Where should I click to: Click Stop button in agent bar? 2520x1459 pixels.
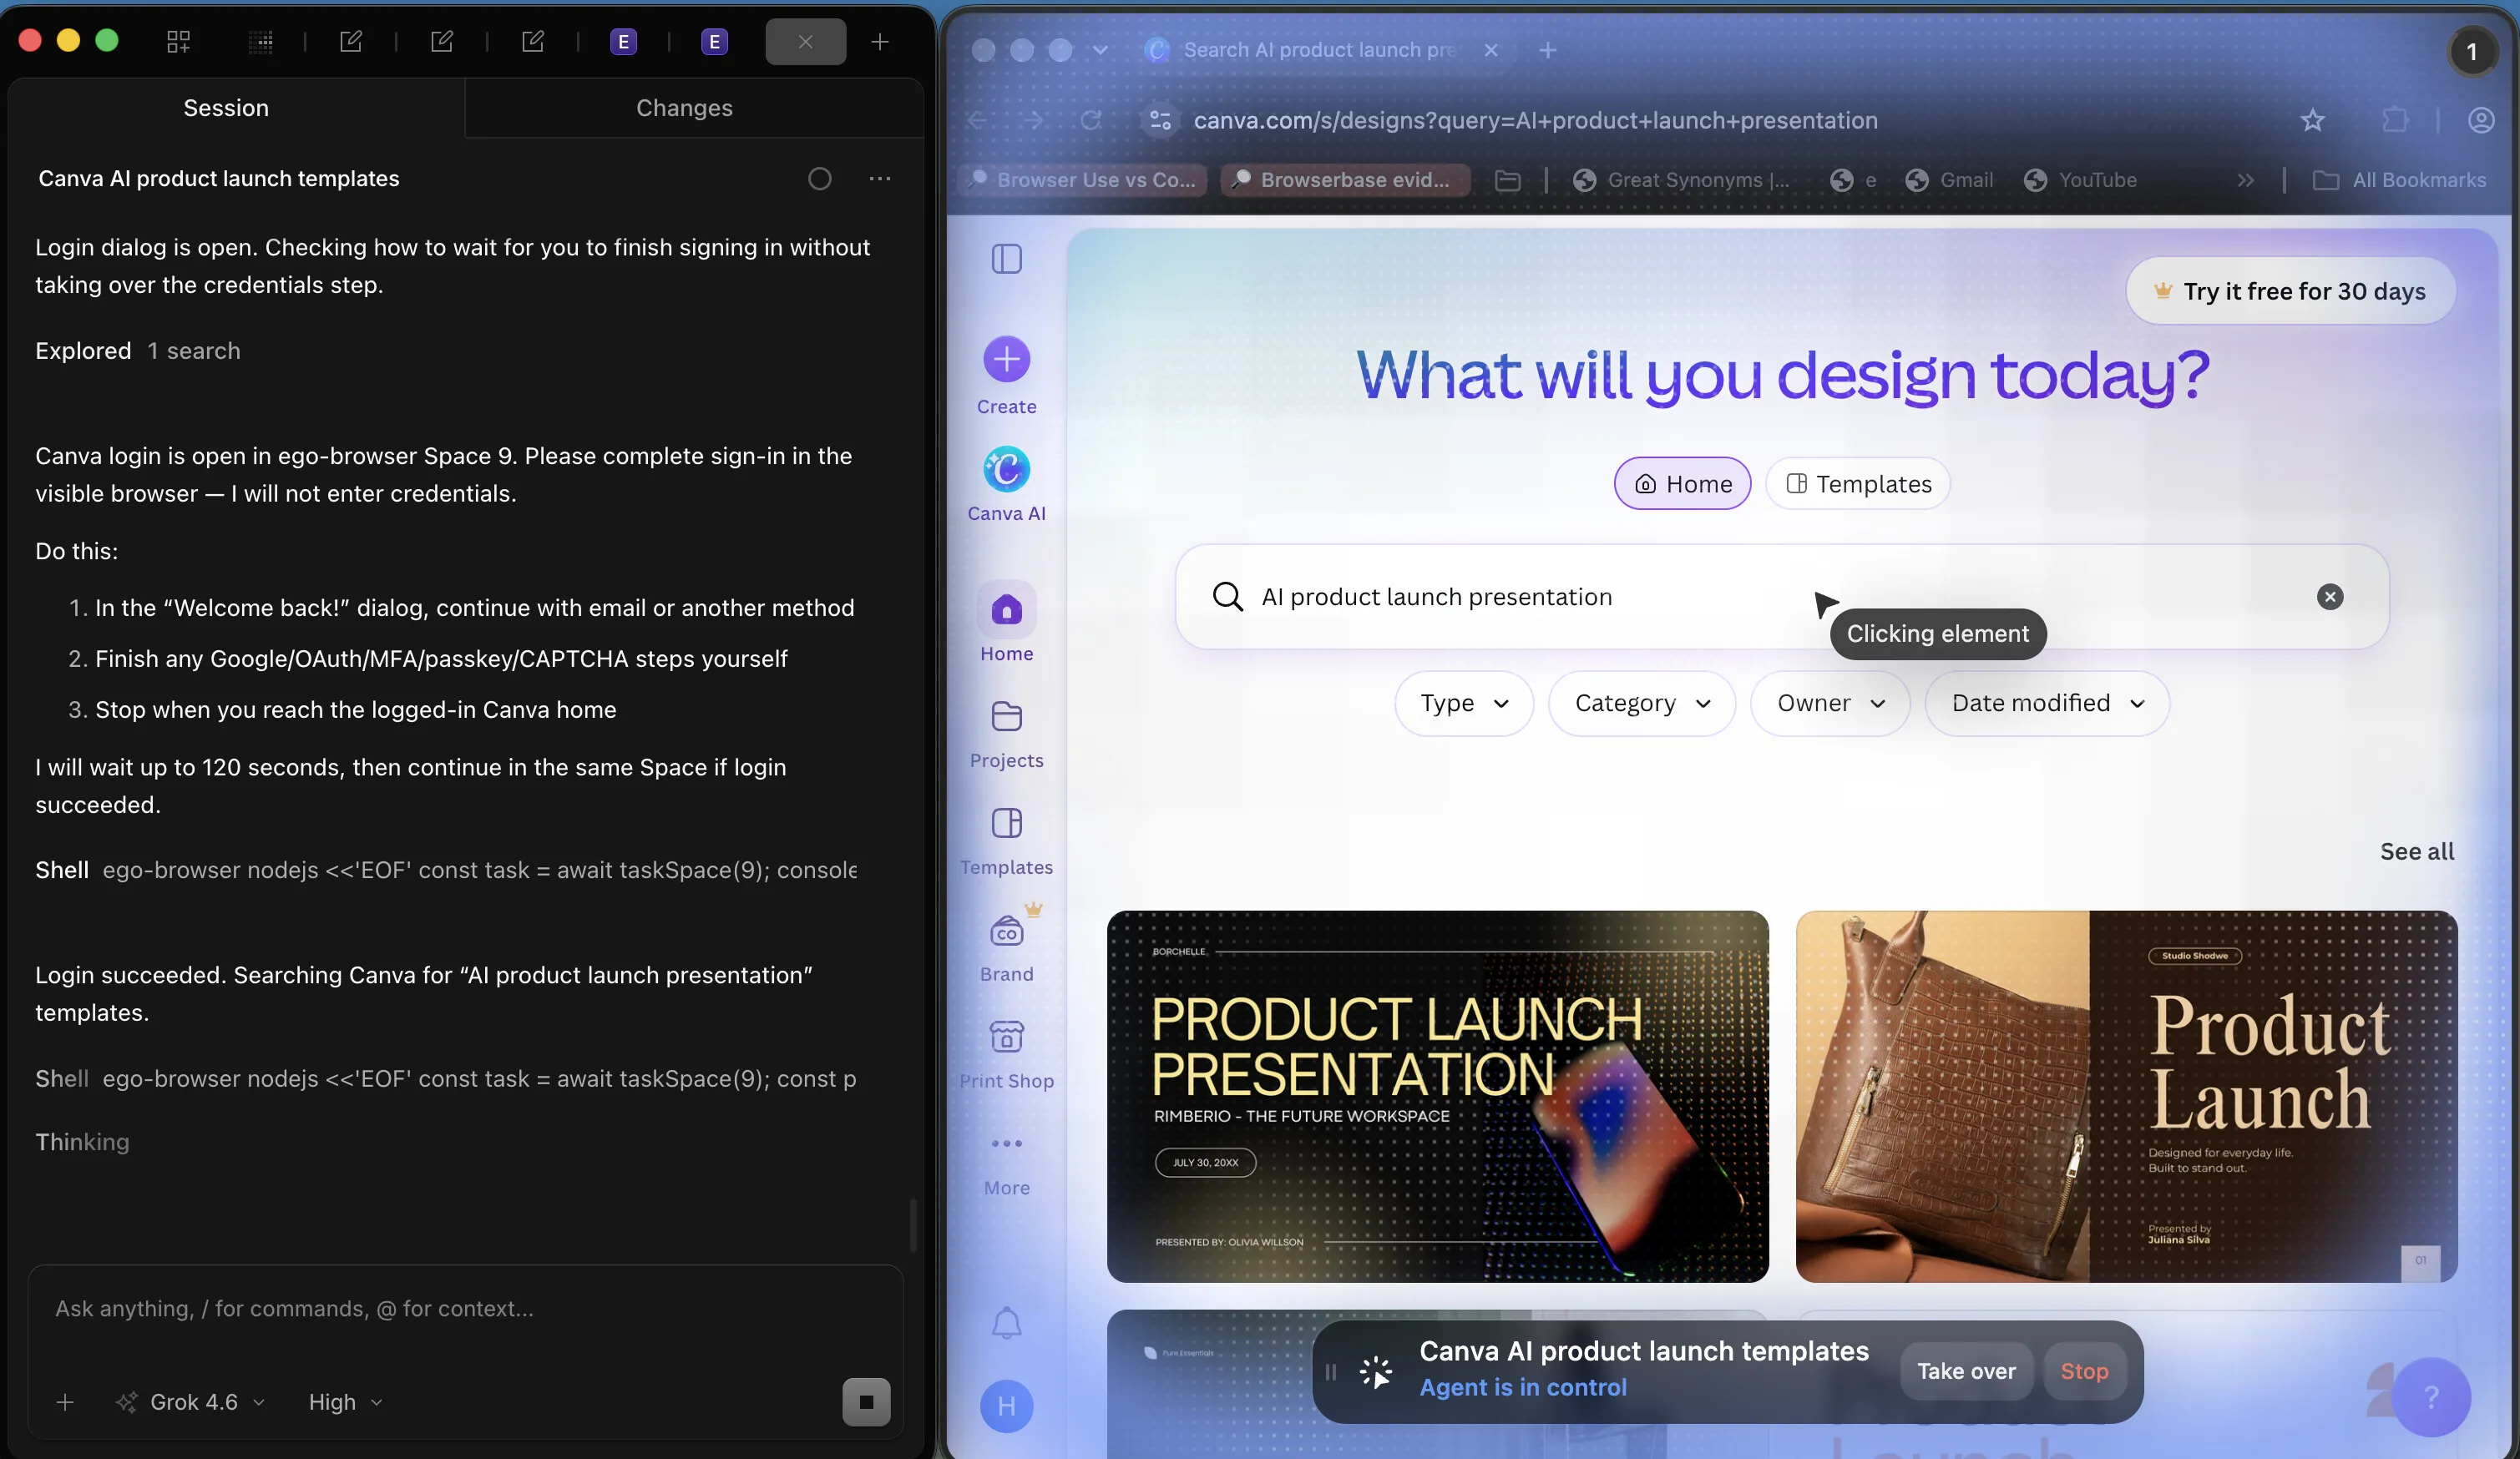click(2084, 1372)
